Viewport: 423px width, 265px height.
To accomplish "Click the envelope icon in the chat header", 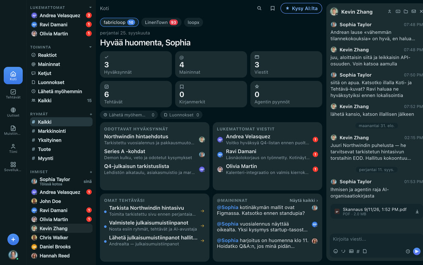I will [413, 12].
